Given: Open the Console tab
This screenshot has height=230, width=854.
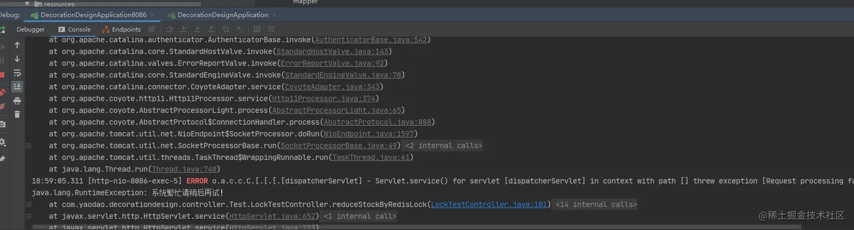Looking at the screenshot, I should (x=75, y=29).
